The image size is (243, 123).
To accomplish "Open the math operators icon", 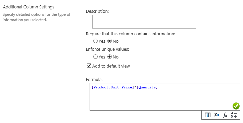I will [234, 115].
